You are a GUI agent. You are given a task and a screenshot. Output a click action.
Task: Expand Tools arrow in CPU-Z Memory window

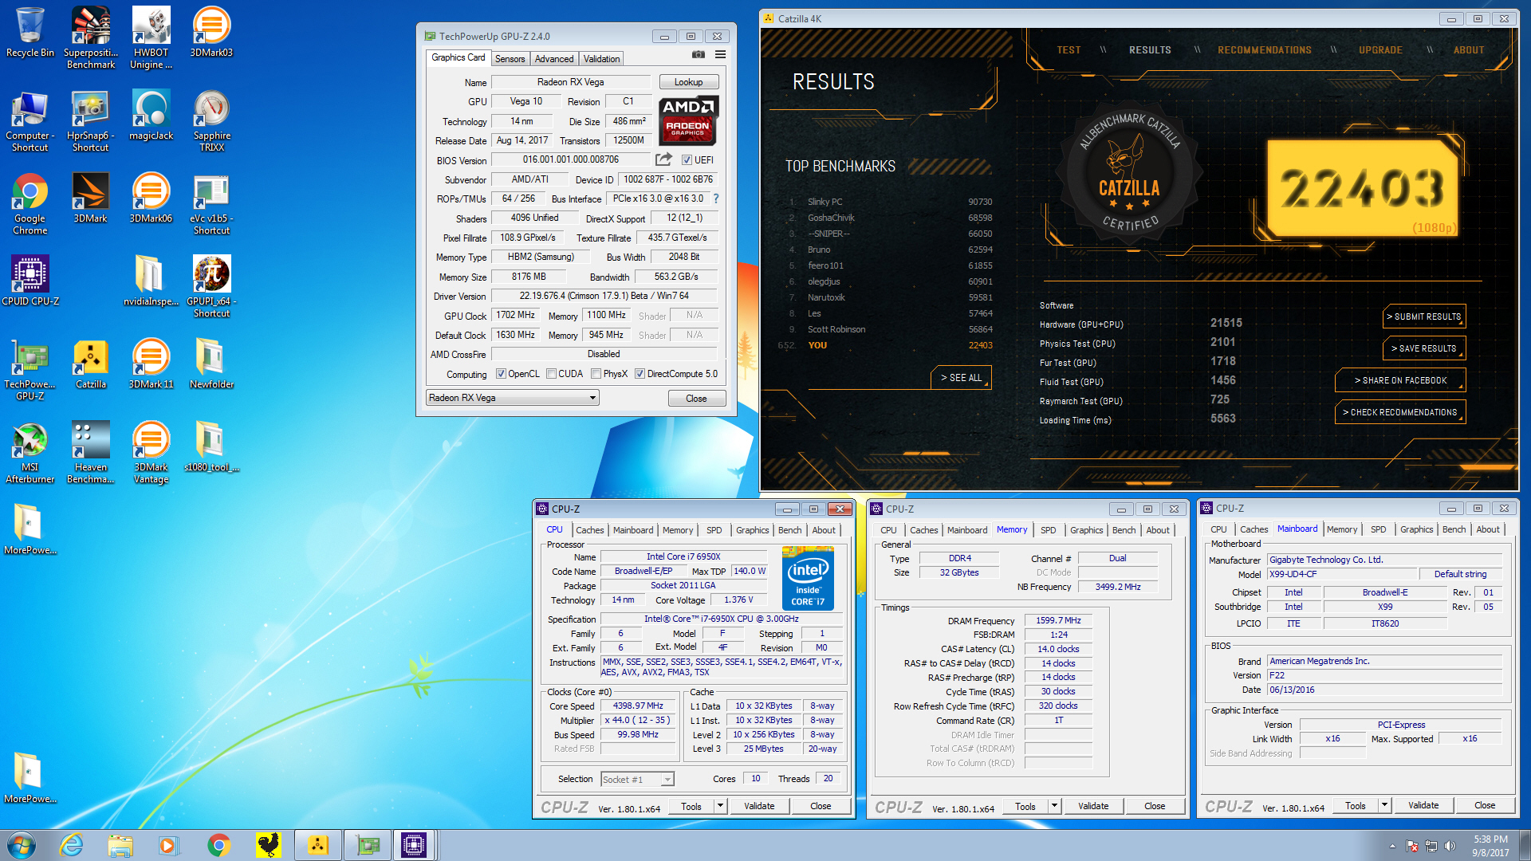1054,806
